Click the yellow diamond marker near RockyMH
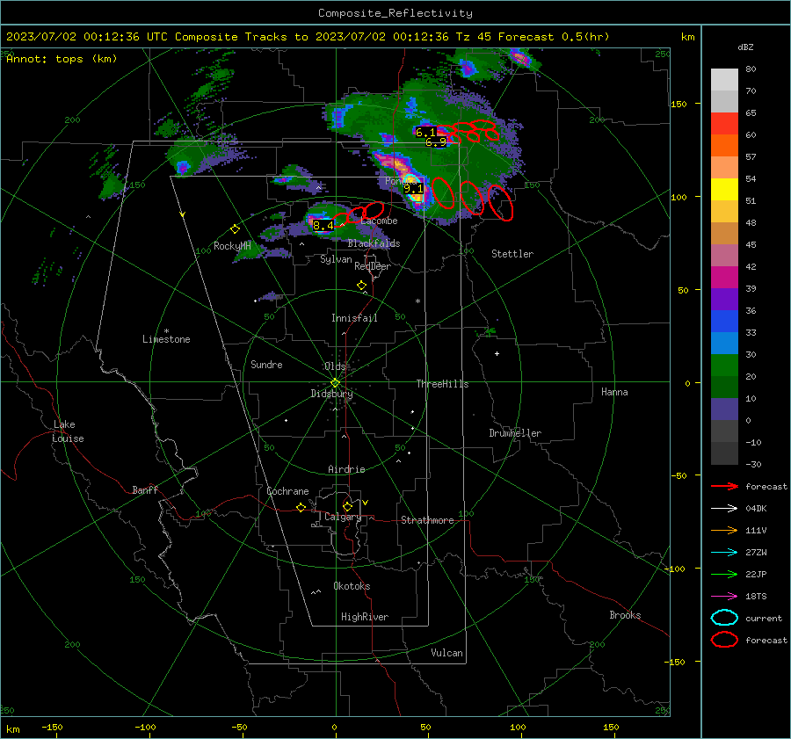 pos(235,229)
